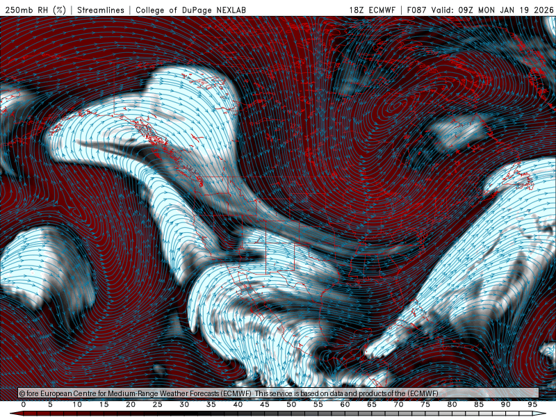
Task: Click the ECMWF copyright notice banner
Action: 279,393
